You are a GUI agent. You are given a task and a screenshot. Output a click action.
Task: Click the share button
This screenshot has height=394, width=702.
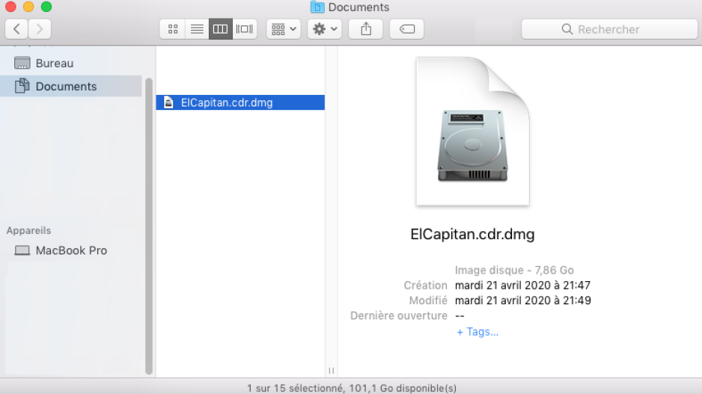[366, 29]
